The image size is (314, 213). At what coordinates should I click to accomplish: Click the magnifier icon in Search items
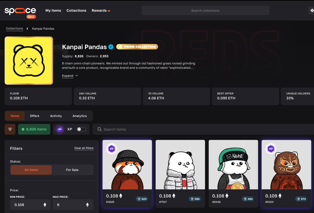(x=99, y=129)
